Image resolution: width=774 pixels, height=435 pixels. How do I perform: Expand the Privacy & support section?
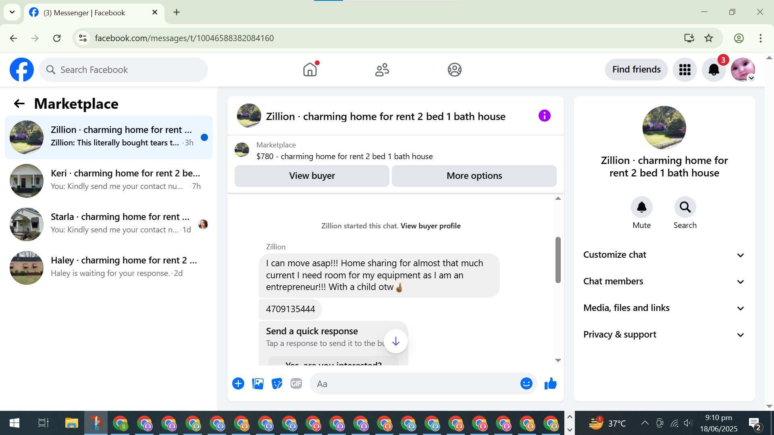coord(664,335)
